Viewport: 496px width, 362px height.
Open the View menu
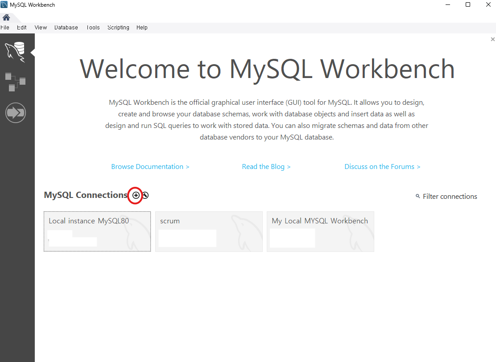pos(41,28)
